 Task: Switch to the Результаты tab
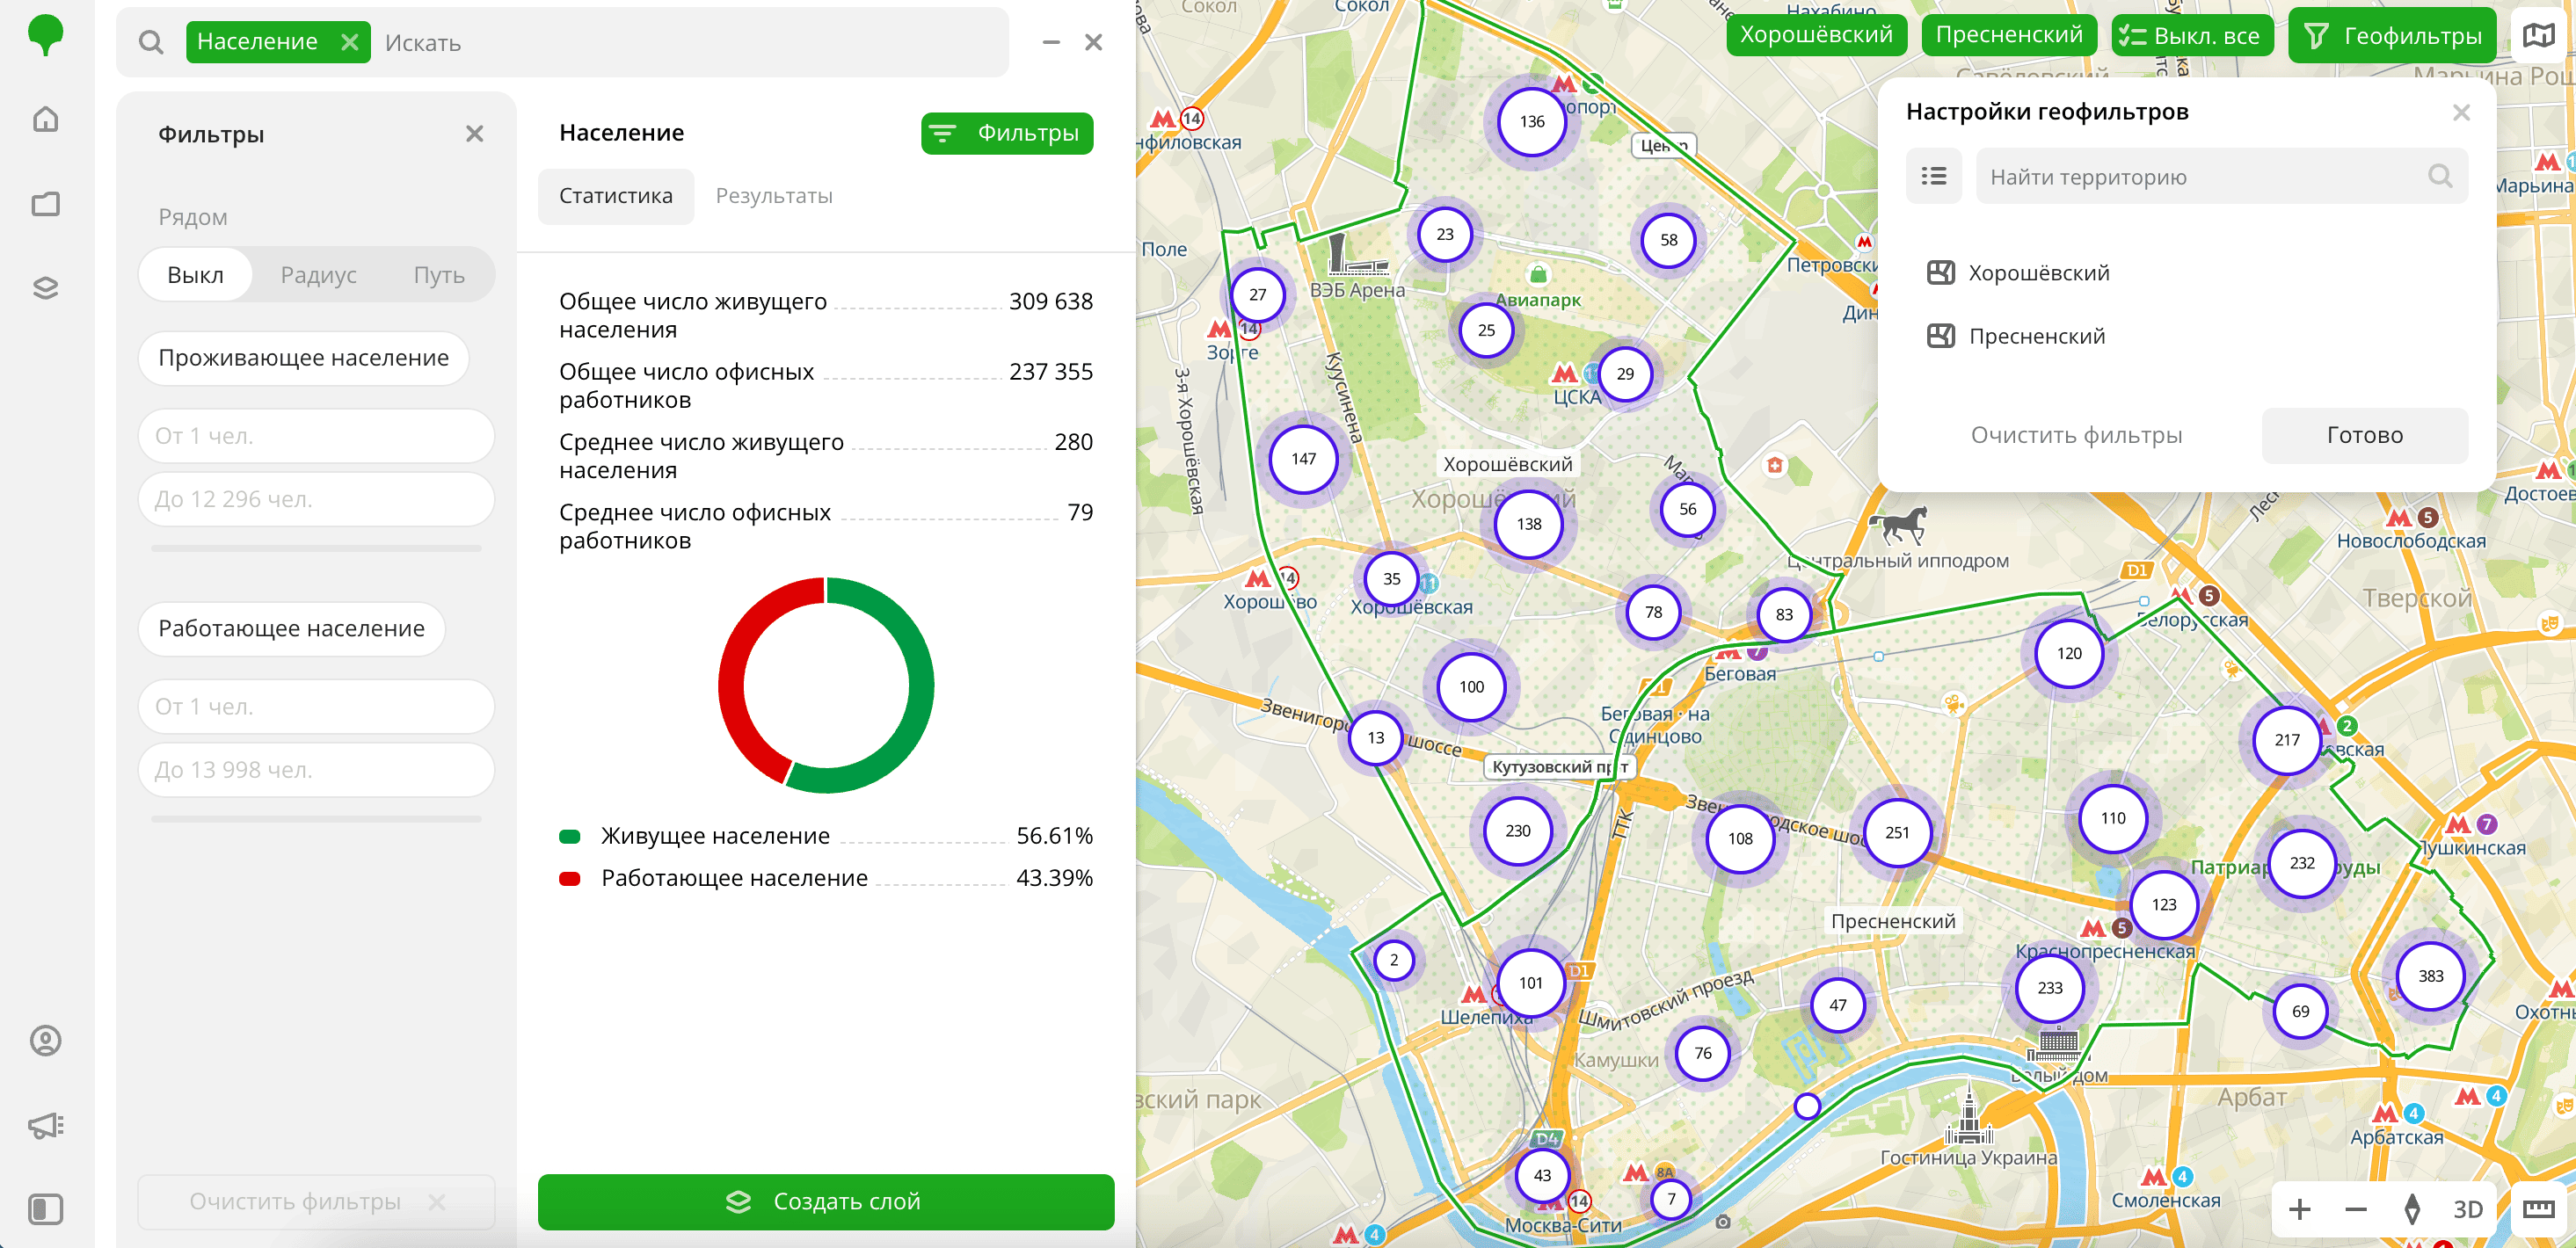click(x=773, y=196)
